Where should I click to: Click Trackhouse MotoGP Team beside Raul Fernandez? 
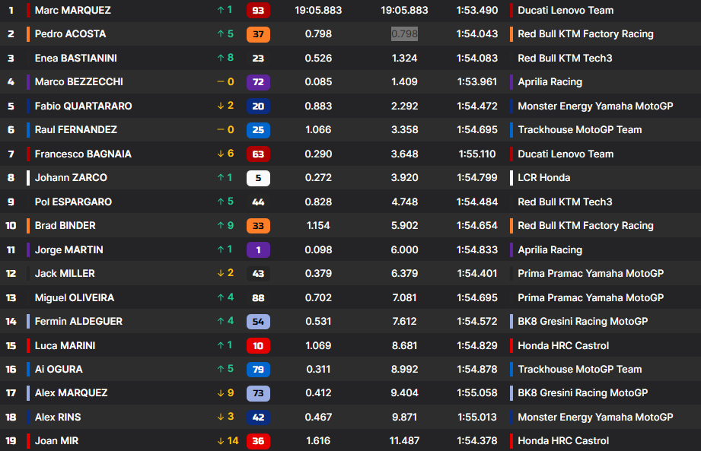tap(579, 130)
